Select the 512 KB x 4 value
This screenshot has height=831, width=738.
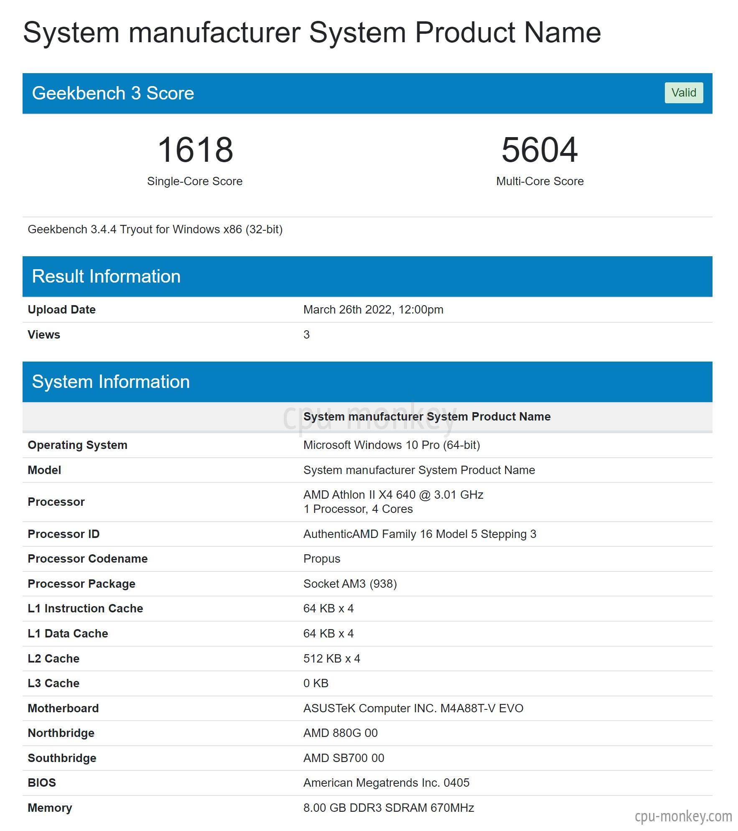332,659
